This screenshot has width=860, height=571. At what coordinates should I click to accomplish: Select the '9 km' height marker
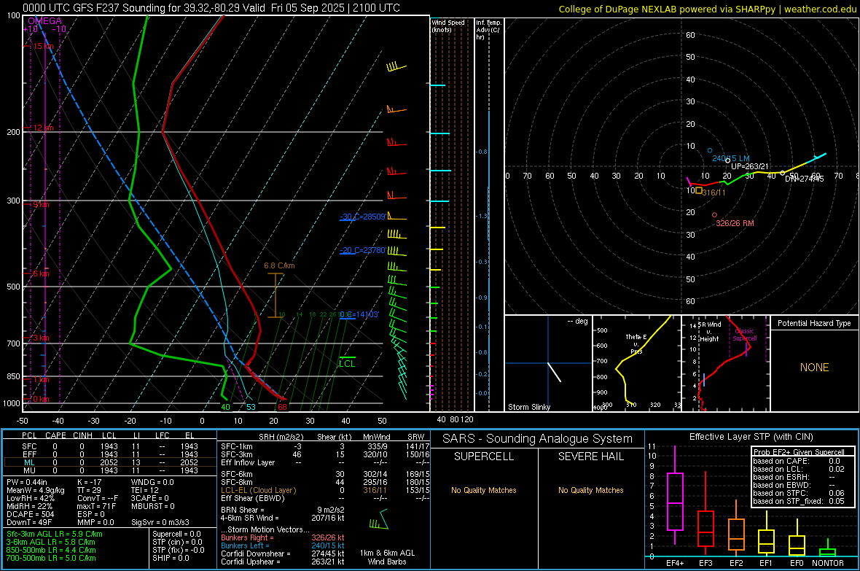[41, 204]
